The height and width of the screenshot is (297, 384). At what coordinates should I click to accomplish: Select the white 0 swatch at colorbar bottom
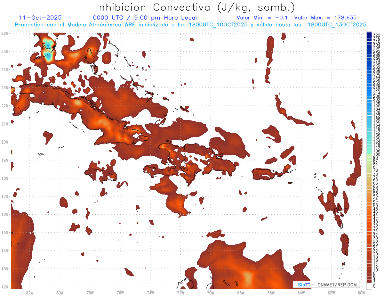369,286
